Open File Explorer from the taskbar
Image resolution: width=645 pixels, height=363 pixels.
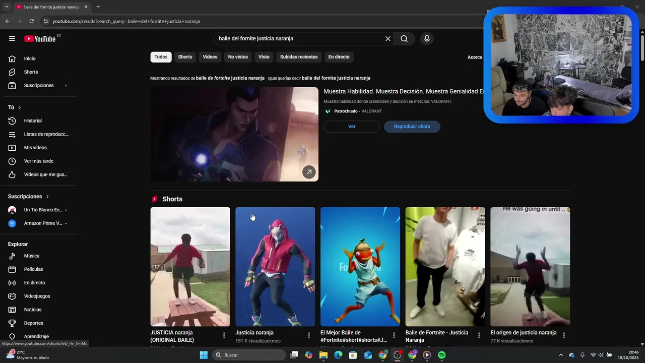point(324,355)
